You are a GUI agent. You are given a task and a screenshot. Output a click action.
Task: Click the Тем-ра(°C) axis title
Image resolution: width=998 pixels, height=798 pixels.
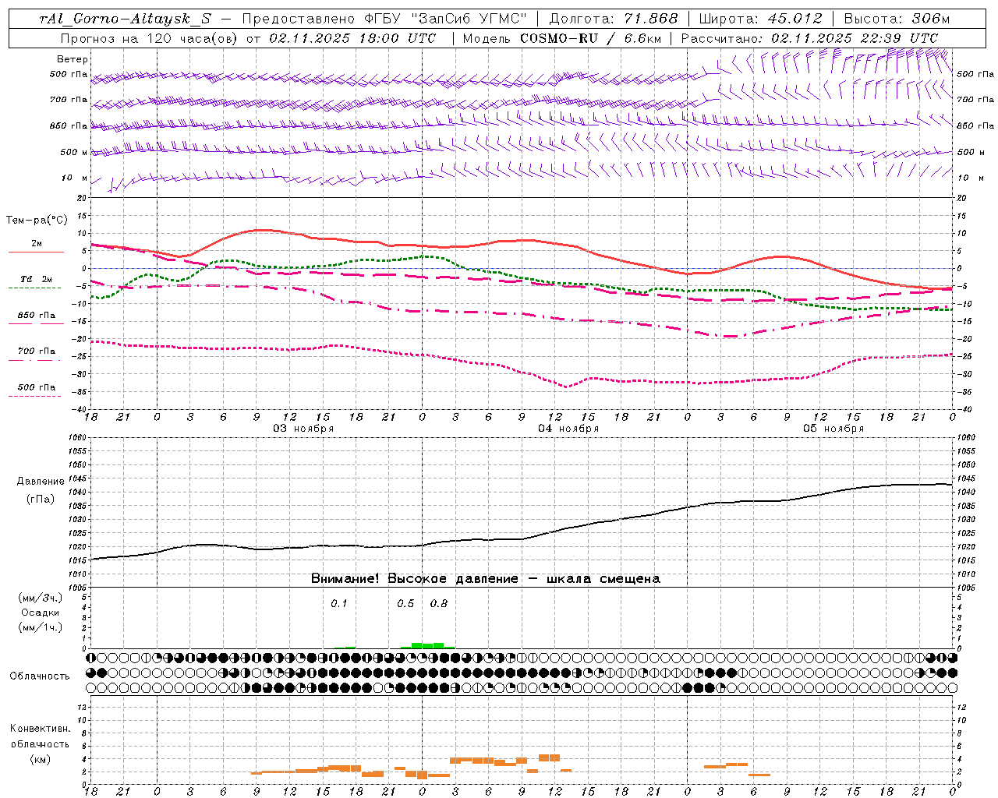(x=37, y=221)
